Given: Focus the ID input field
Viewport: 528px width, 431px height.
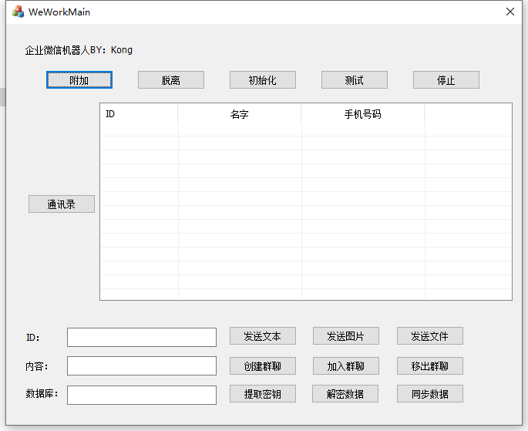Looking at the screenshot, I should tap(142, 337).
